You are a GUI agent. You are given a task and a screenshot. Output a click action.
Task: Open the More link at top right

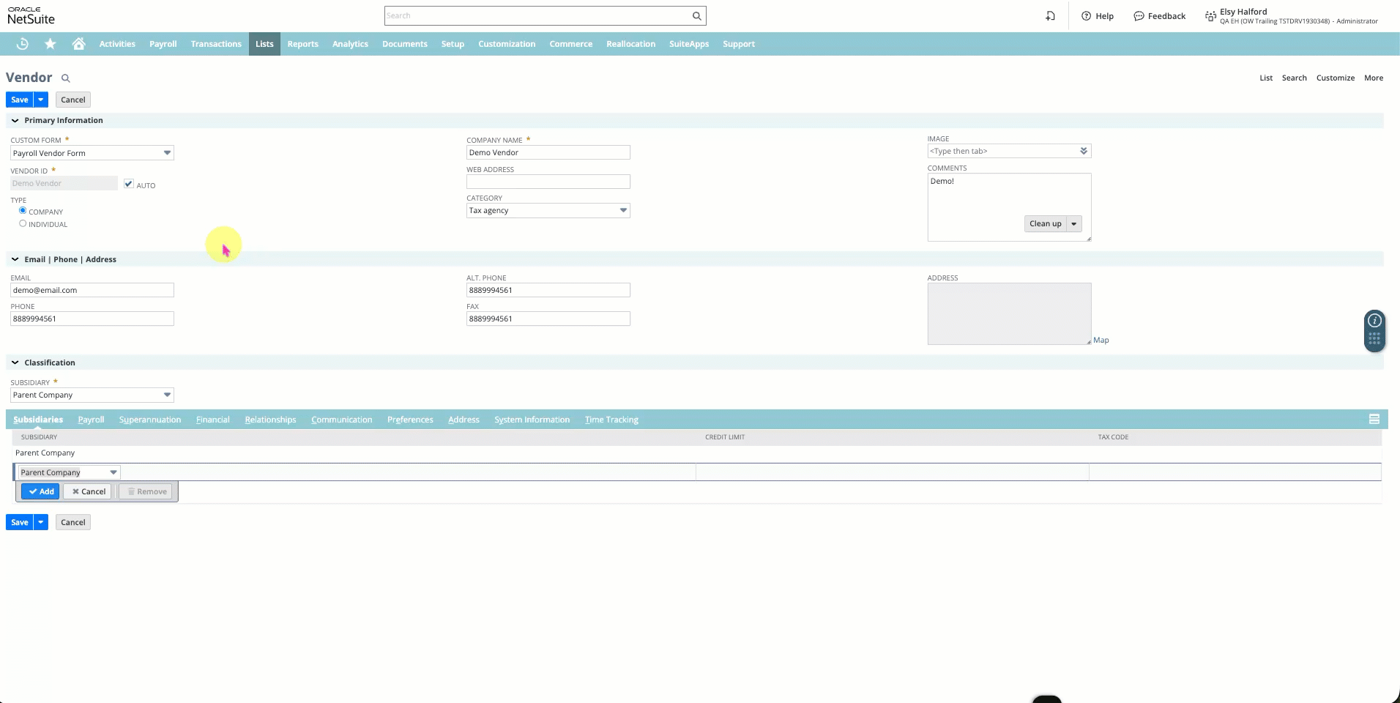pos(1374,78)
